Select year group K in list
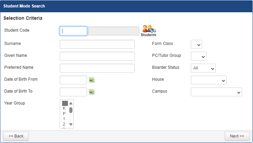Viewport: 253px width, 143px height. click(64, 108)
